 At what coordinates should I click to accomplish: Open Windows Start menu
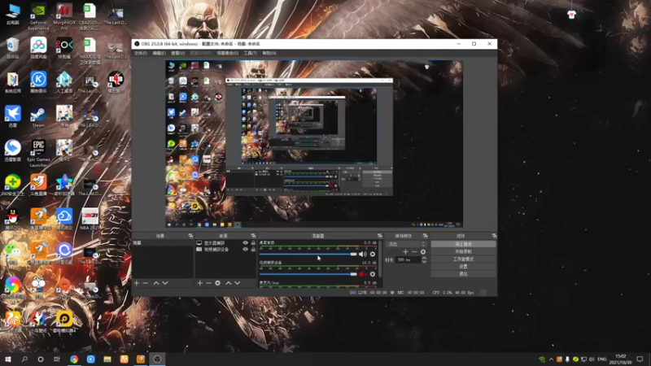point(7,359)
